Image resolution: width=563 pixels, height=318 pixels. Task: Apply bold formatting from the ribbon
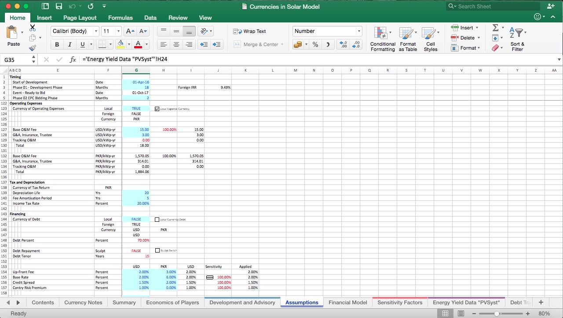[x=57, y=44]
